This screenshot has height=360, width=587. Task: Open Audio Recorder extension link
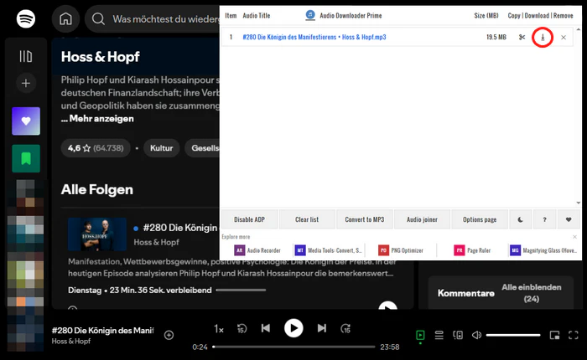tap(257, 250)
